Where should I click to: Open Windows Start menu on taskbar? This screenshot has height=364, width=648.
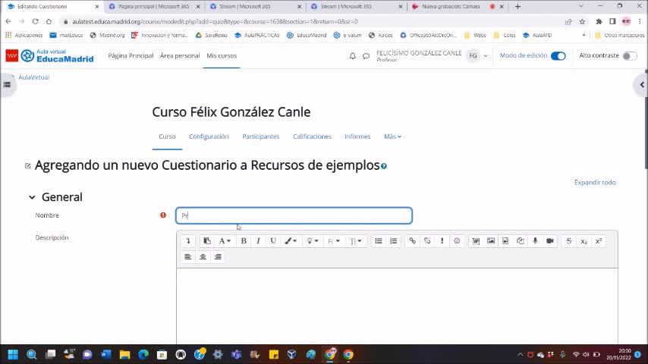(x=13, y=354)
